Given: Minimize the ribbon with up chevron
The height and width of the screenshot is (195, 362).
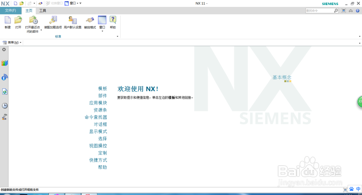Looking at the screenshot, I should 351,10.
